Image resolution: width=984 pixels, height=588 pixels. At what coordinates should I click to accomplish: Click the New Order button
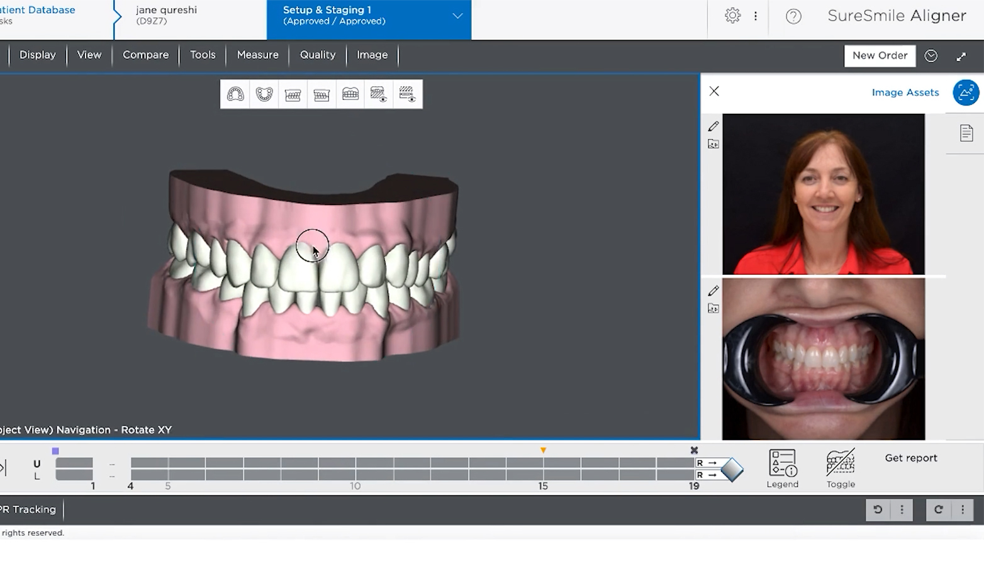click(880, 55)
